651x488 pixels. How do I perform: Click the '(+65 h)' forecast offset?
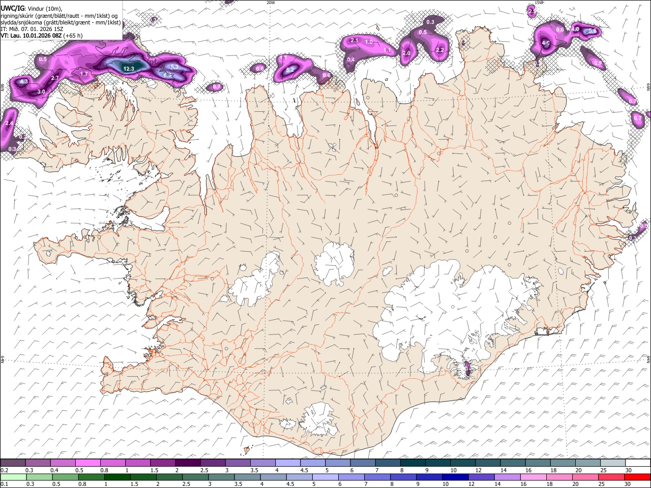pyautogui.click(x=73, y=36)
